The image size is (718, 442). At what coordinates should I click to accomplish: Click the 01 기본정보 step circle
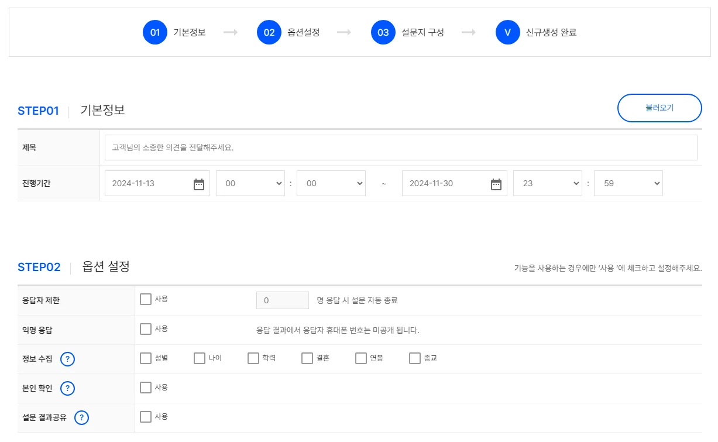point(155,32)
